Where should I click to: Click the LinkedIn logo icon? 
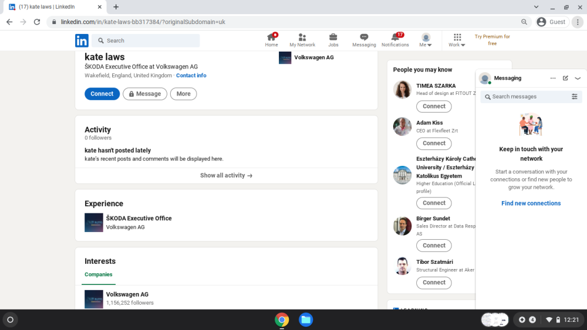(82, 40)
